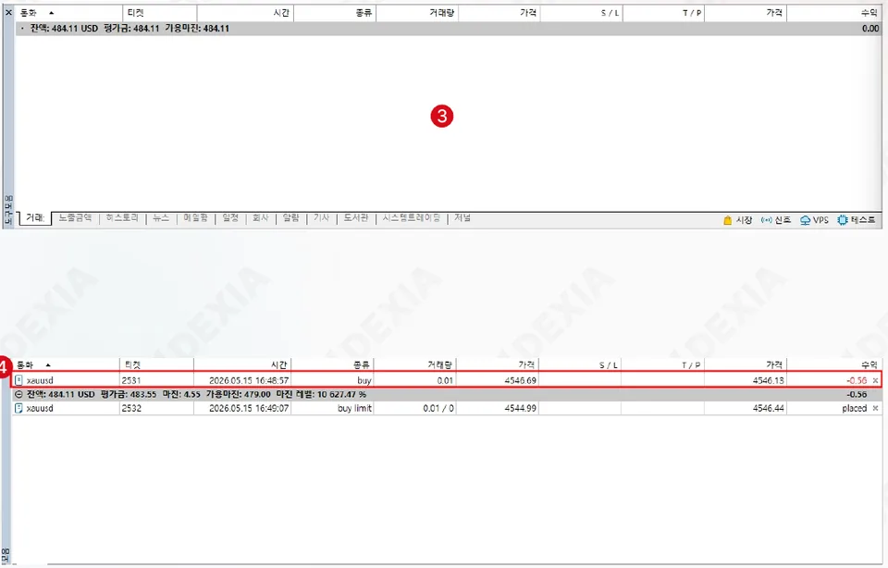Click the order icon beside ticket 2531
The width and height of the screenshot is (888, 568).
point(18,380)
